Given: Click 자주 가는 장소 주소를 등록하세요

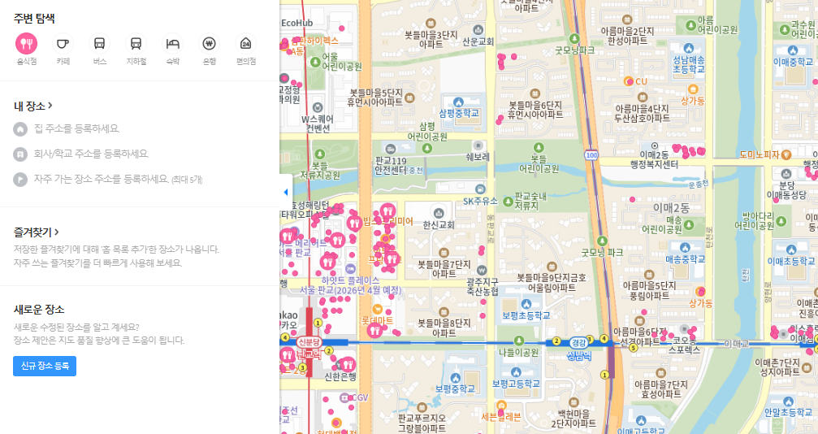Looking at the screenshot, I should [118, 179].
